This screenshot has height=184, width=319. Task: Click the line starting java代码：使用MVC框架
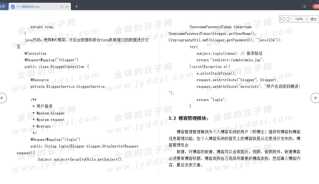click(83, 43)
